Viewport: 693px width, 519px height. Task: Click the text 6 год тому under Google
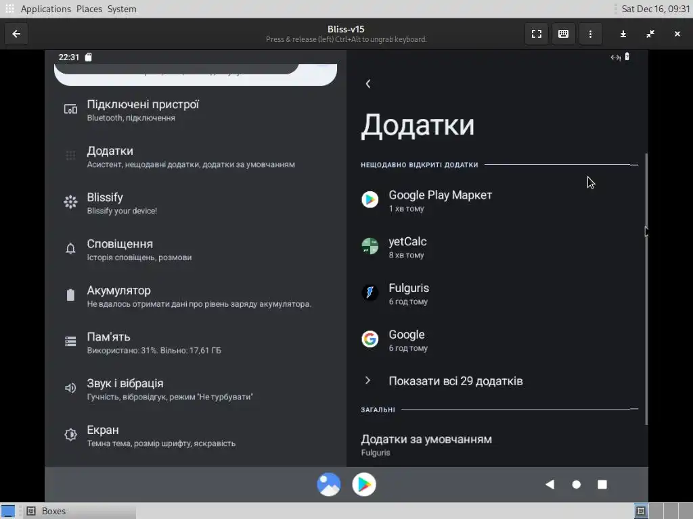coord(407,348)
